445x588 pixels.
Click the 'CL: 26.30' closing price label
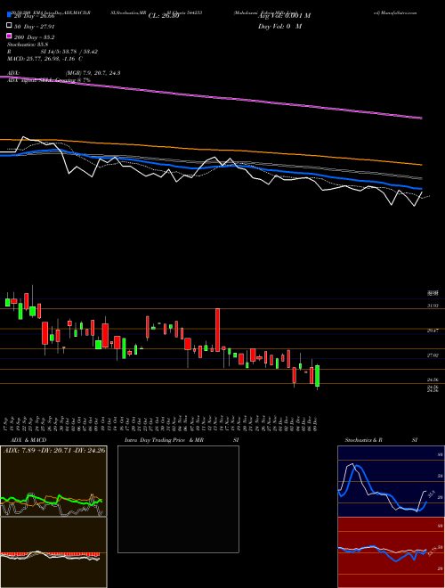[164, 16]
